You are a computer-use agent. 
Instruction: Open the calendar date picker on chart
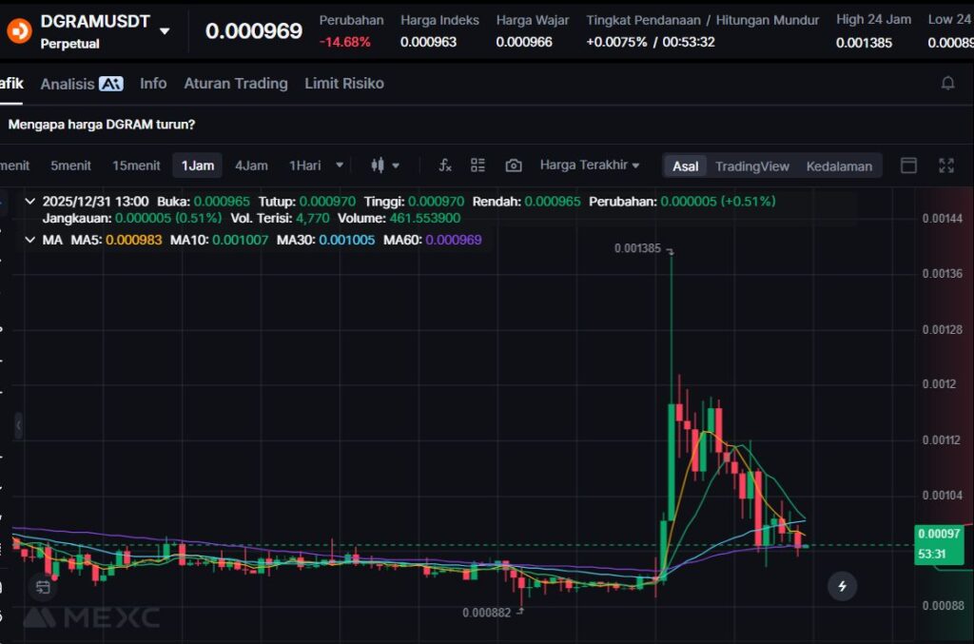point(42,586)
